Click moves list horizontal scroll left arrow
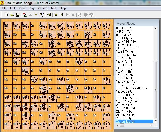This screenshot has width=161, height=132. 118,125
